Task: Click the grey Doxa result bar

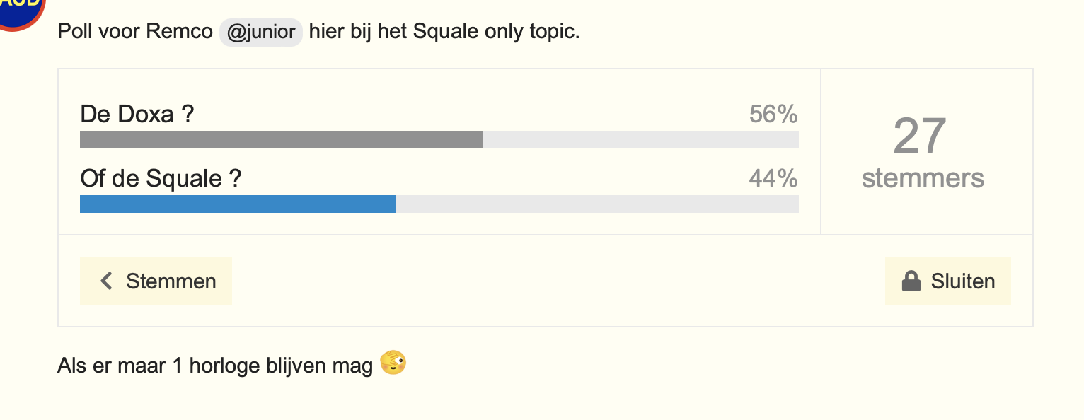Action: tap(281, 139)
